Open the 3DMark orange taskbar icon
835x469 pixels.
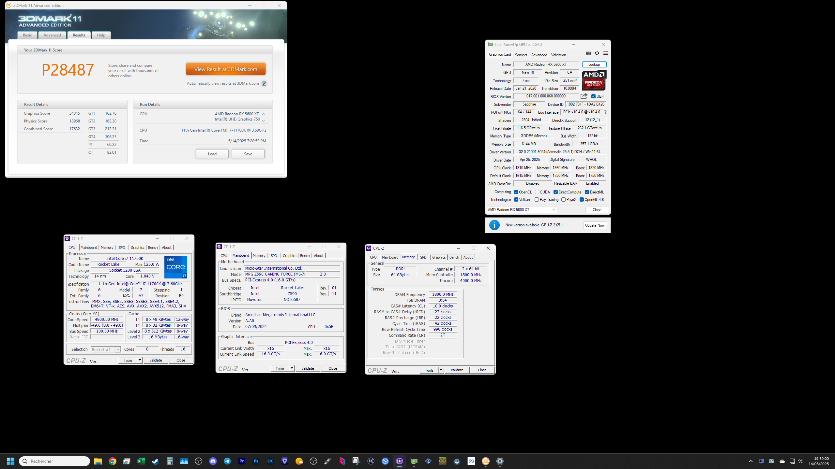pos(486,461)
